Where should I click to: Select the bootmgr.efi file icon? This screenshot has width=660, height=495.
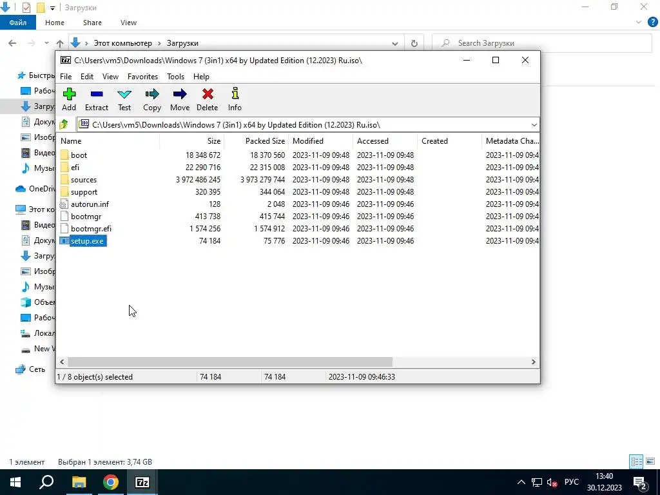64,229
